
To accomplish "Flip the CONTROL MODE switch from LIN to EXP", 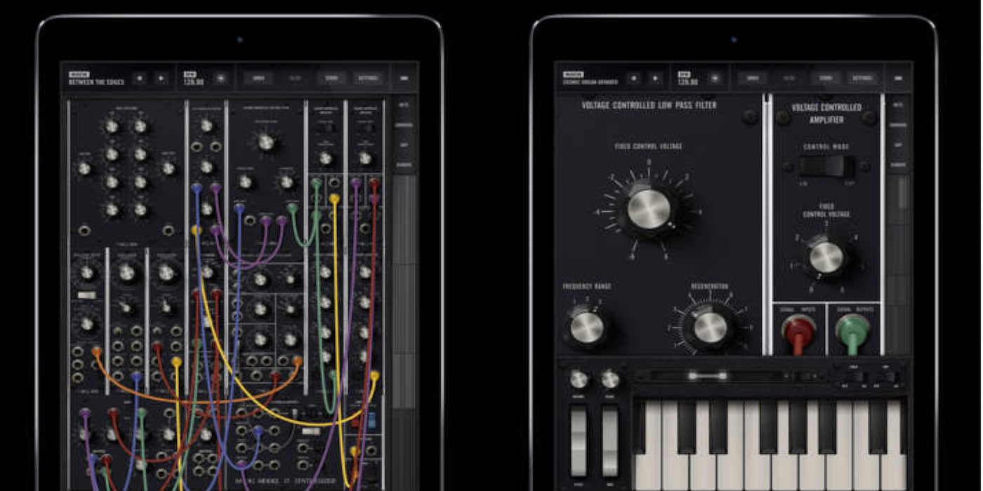I will pos(829,167).
